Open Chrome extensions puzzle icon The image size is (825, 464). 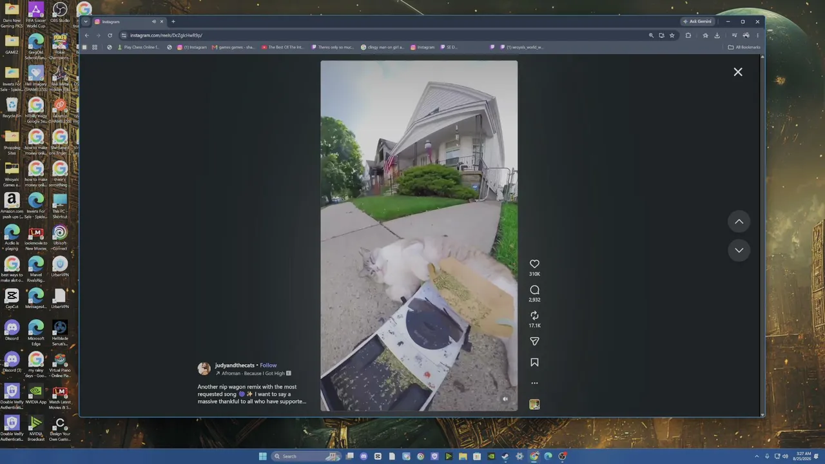click(688, 35)
